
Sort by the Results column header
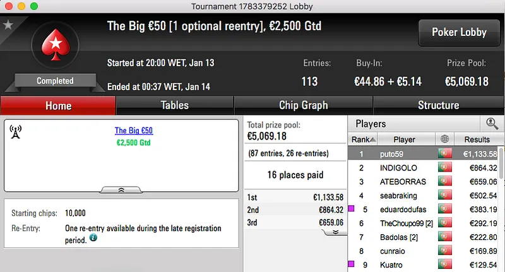(477, 139)
